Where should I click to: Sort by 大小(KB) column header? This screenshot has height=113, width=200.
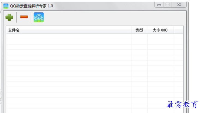160,30
